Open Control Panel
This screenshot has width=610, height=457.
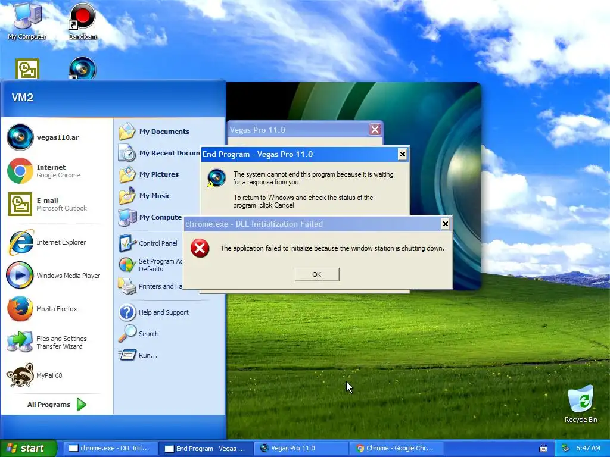[x=150, y=243]
